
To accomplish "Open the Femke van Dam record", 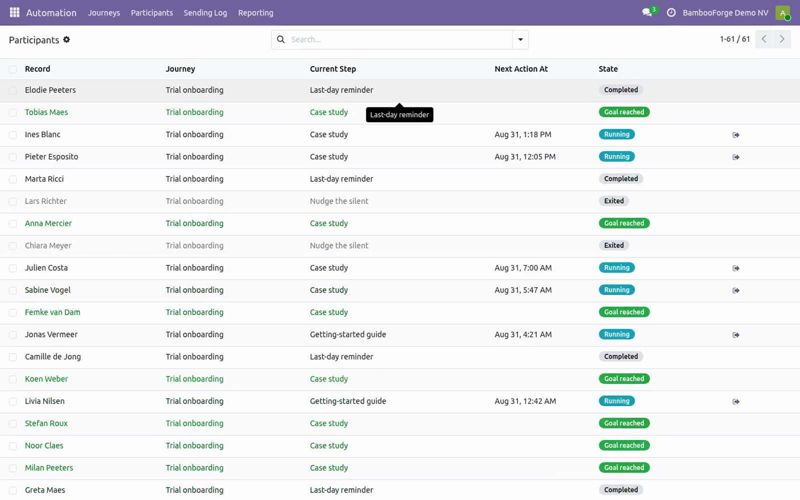I will [52, 312].
